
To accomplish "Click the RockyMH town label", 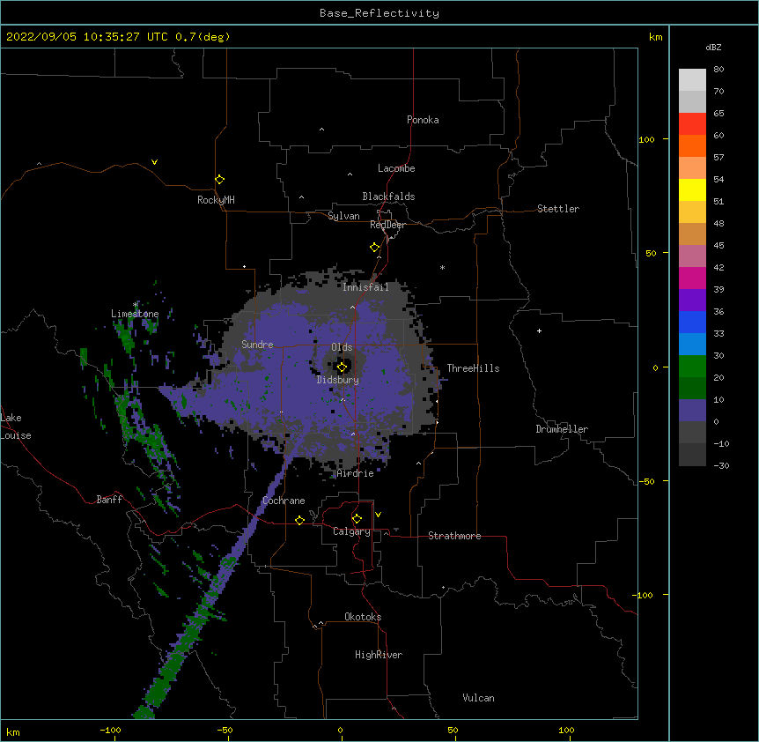I will pyautogui.click(x=216, y=200).
